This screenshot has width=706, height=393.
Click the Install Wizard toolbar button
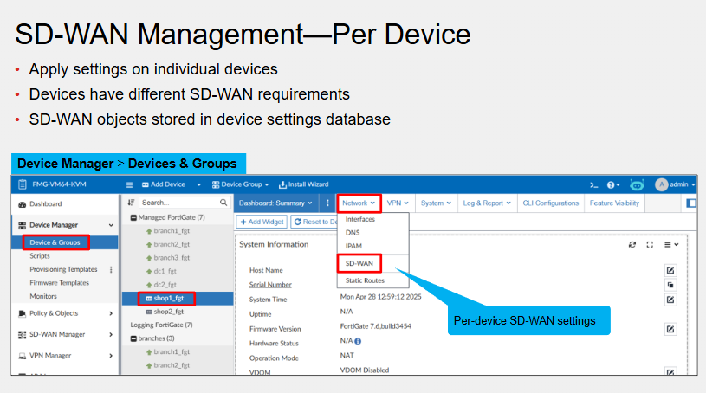click(x=304, y=184)
